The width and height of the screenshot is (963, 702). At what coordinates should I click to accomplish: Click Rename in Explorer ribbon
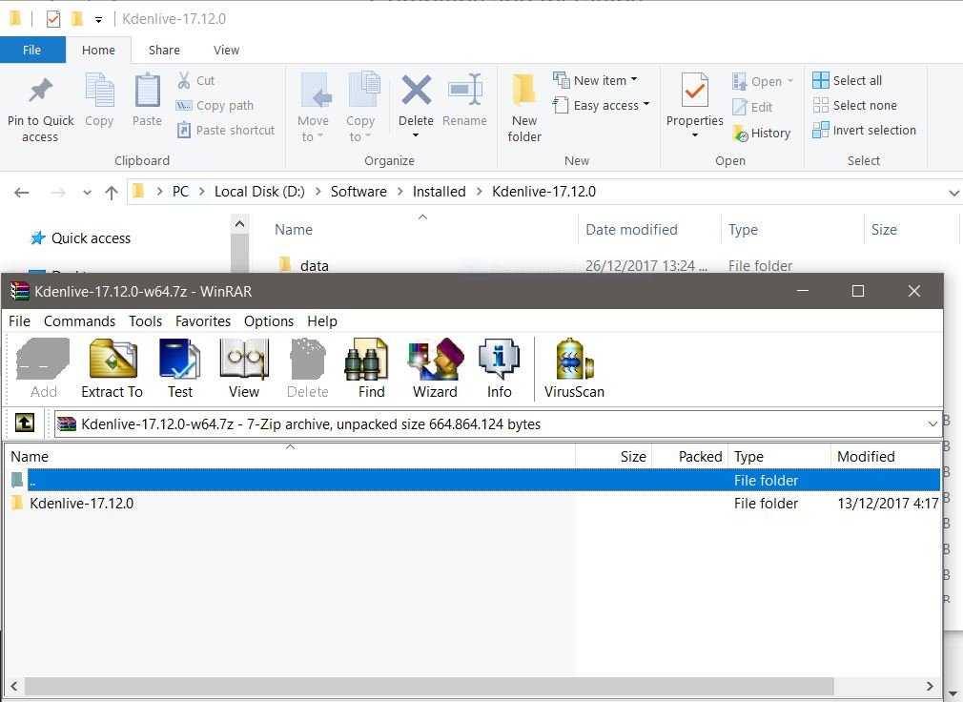point(465,101)
